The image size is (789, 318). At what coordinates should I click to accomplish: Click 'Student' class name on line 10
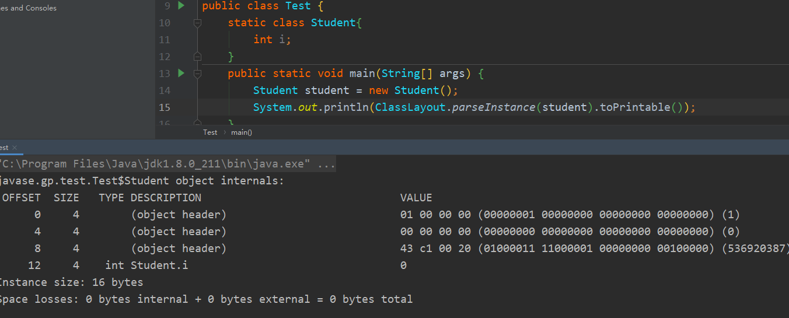333,23
